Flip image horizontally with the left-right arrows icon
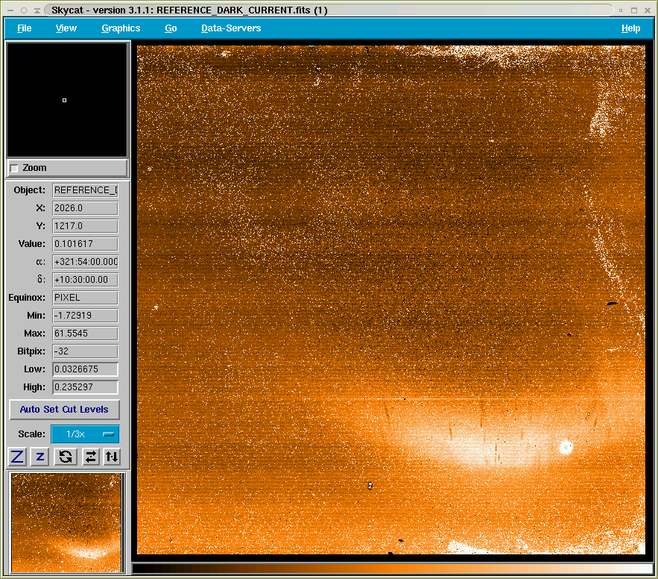 point(90,457)
